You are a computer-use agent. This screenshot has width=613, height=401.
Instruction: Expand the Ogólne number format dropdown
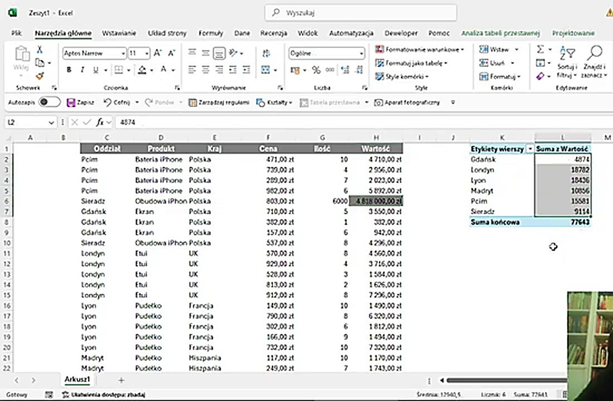pos(361,53)
